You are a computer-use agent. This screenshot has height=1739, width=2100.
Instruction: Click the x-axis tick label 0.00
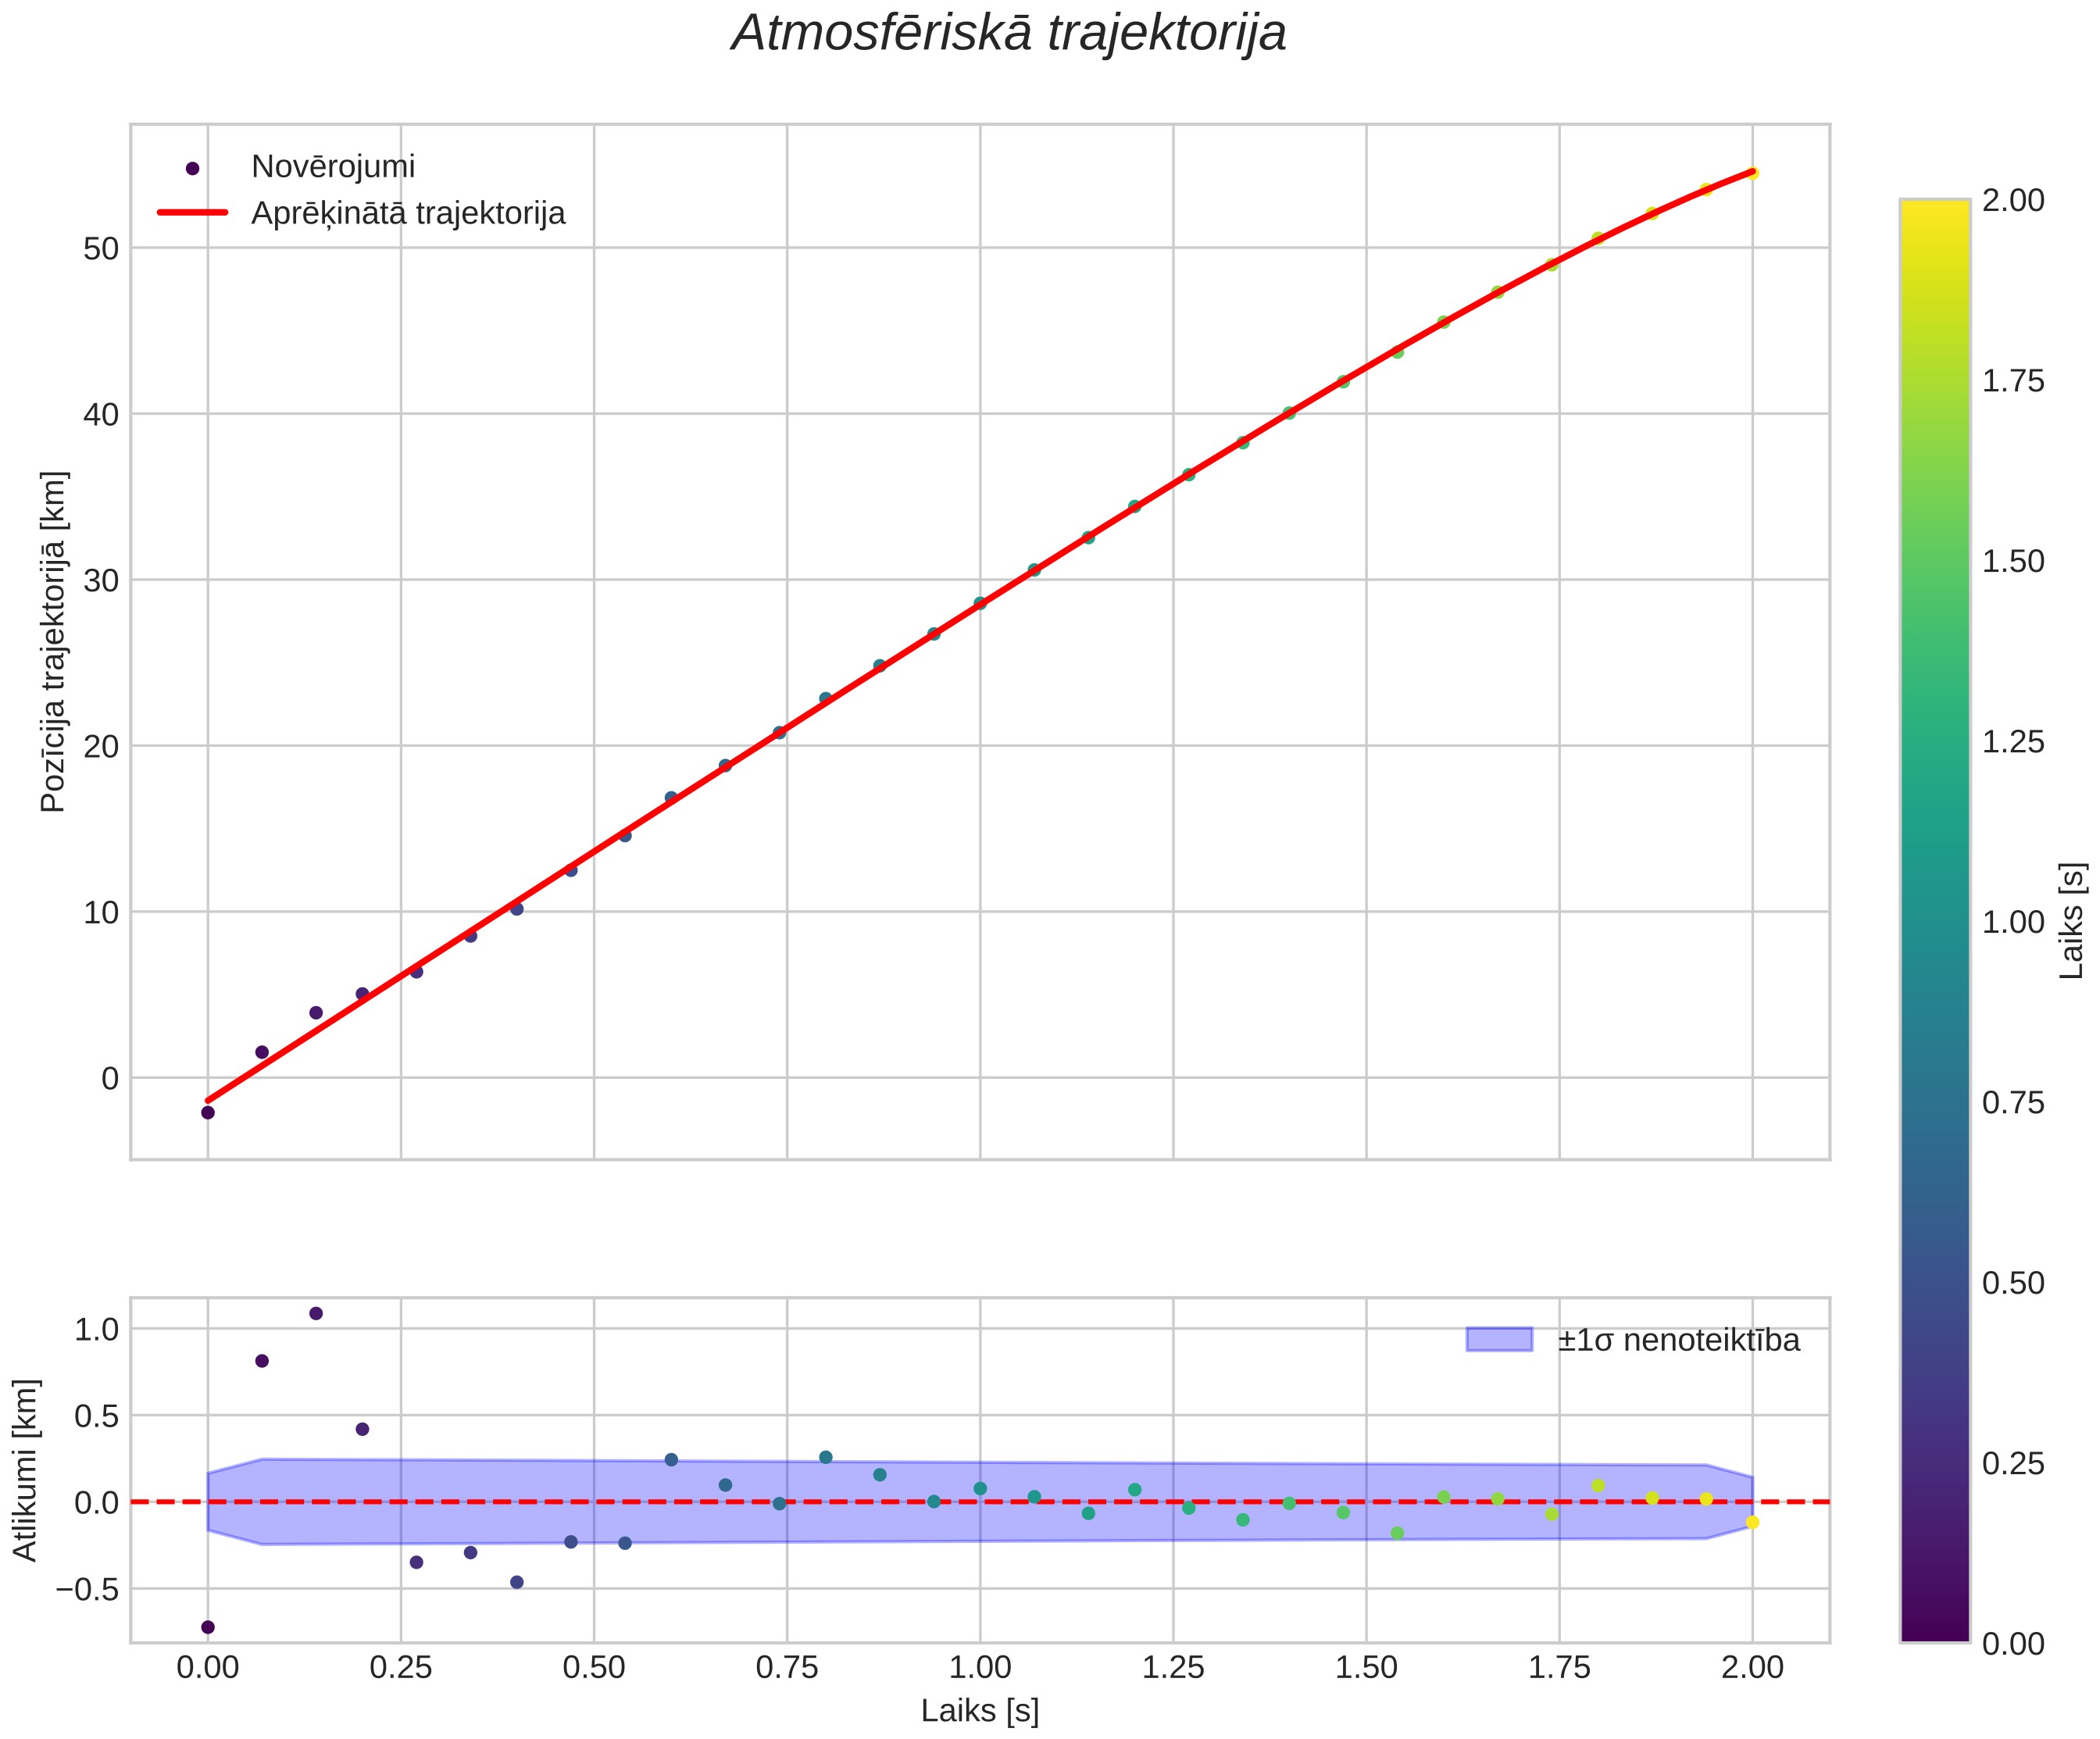pyautogui.click(x=208, y=1667)
